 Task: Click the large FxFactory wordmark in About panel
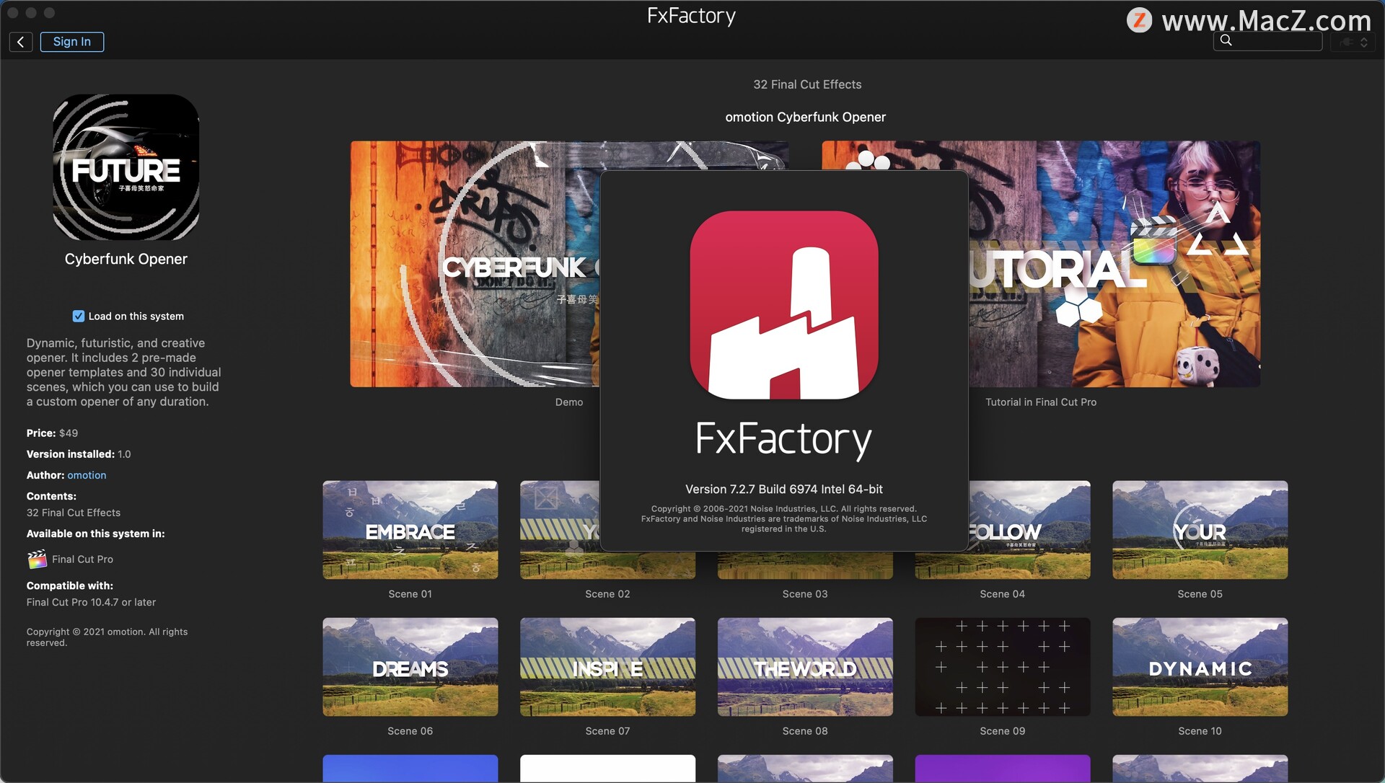784,439
